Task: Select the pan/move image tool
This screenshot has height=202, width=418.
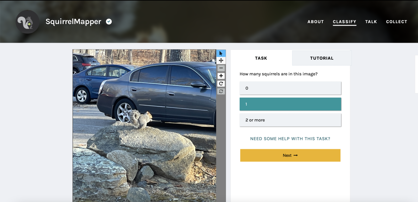Action: point(221,61)
